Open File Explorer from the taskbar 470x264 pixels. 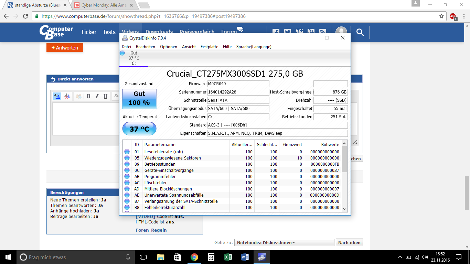coord(160,257)
